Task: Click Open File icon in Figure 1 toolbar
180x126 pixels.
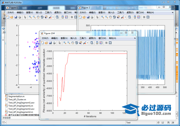Action: click(12, 17)
